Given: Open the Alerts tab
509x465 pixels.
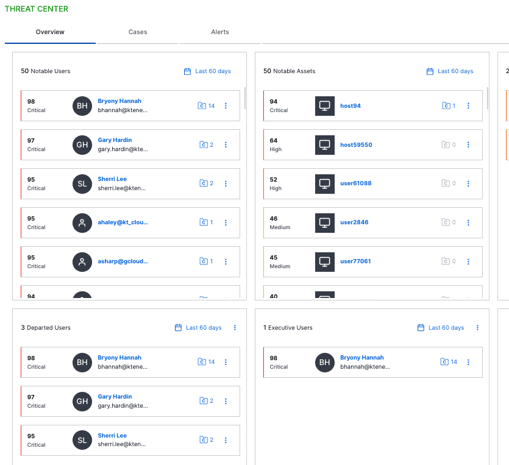Looking at the screenshot, I should (x=220, y=32).
